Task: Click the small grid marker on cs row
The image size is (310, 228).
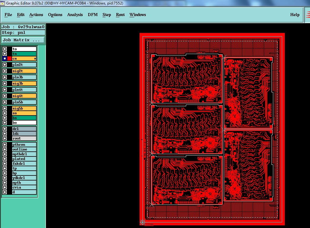Action: [35, 59]
